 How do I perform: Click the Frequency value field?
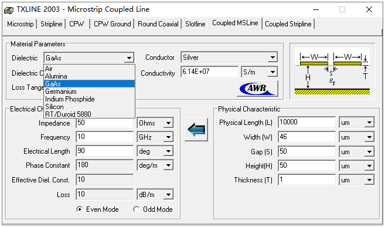pyautogui.click(x=104, y=137)
